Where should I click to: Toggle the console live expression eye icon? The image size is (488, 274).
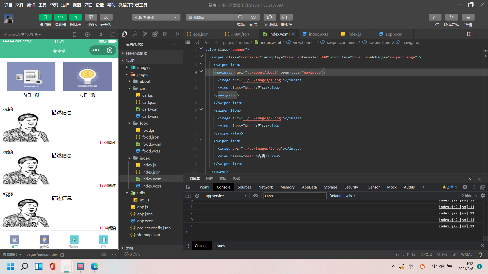[255, 196]
